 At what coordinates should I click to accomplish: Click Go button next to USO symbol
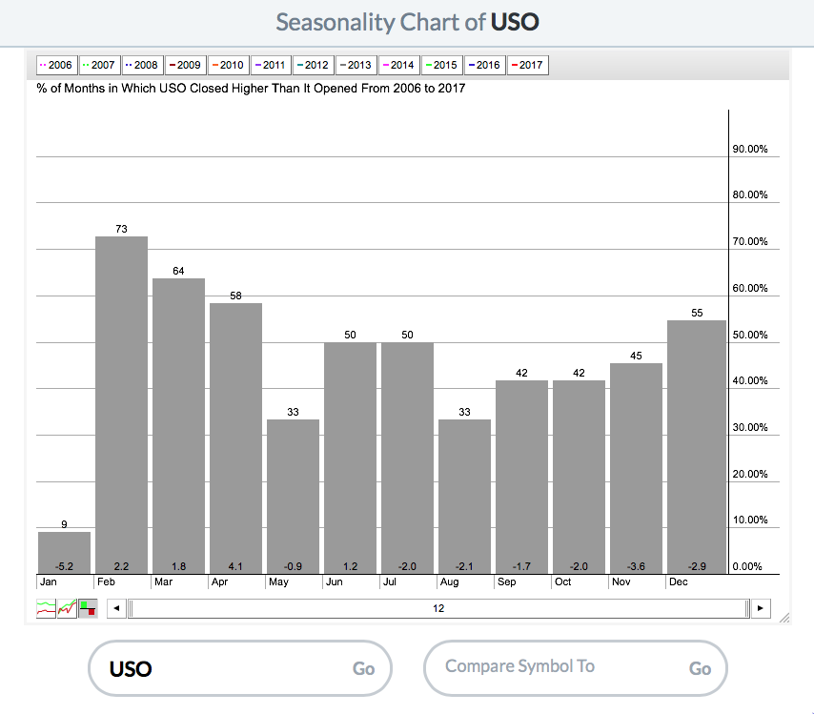tap(363, 668)
